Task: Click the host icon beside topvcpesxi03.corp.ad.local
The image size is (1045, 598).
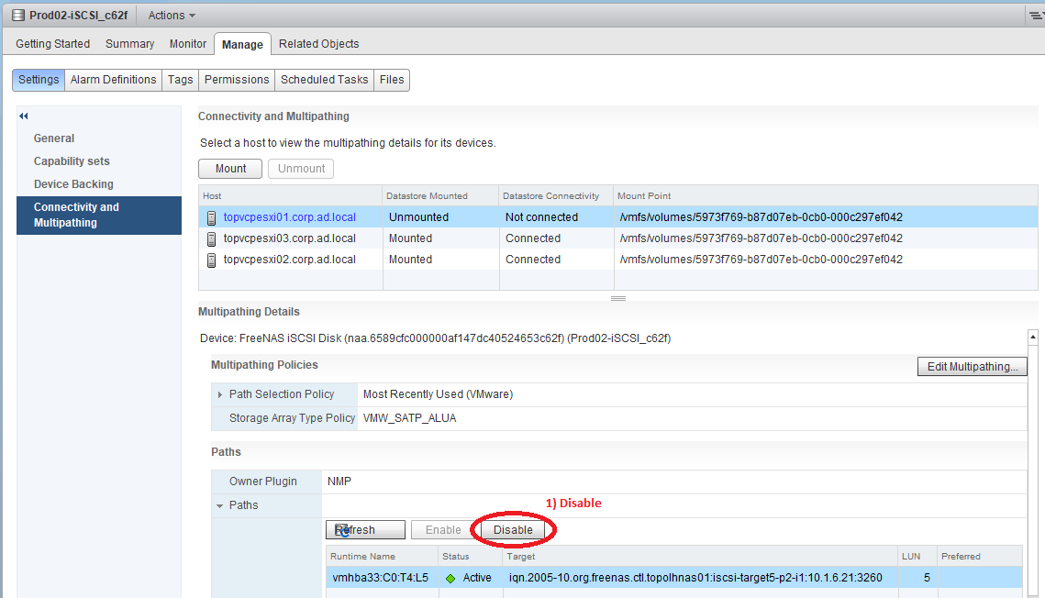Action: coord(213,238)
